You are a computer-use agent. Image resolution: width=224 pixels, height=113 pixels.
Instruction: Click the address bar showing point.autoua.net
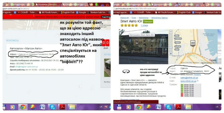click(x=168, y=8)
